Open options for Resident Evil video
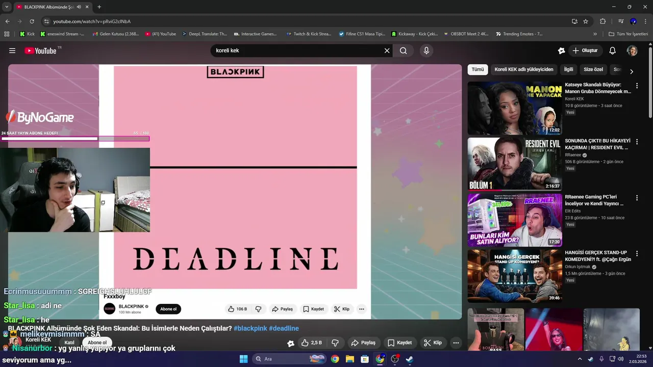This screenshot has height=367, width=653. (x=637, y=142)
